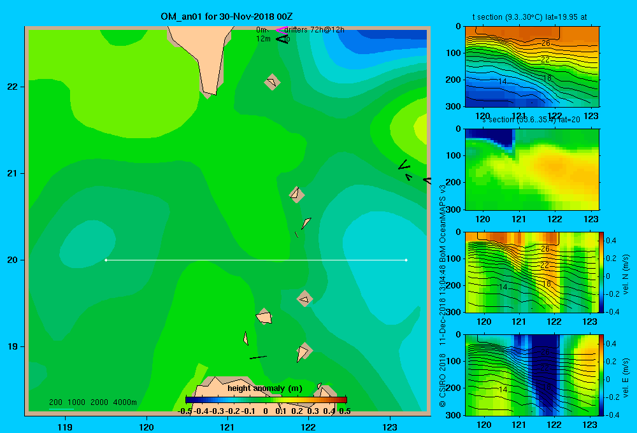637x433 pixels.
Task: Click the cyan low-anomaly patch near 20N 119.3E
Action: (x=87, y=244)
